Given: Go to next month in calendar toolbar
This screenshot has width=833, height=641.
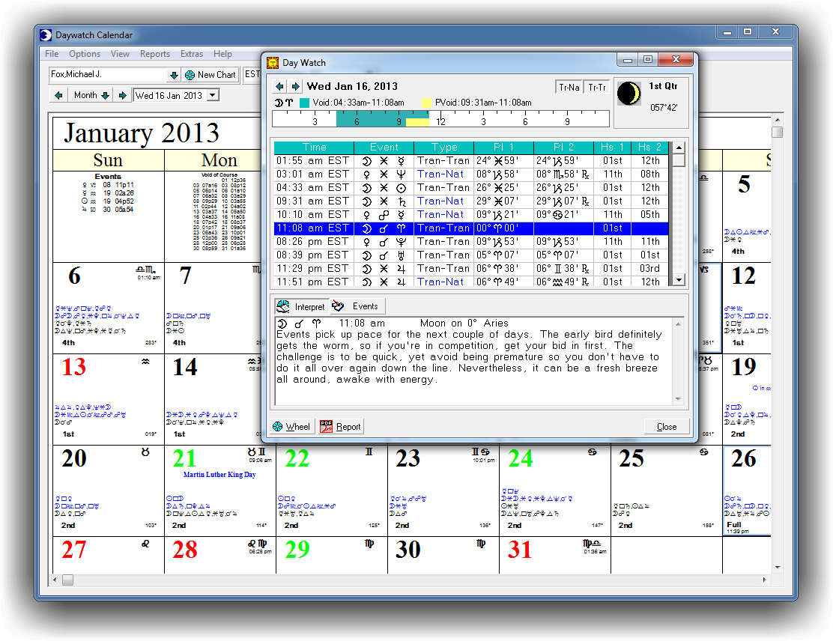Looking at the screenshot, I should [x=121, y=96].
